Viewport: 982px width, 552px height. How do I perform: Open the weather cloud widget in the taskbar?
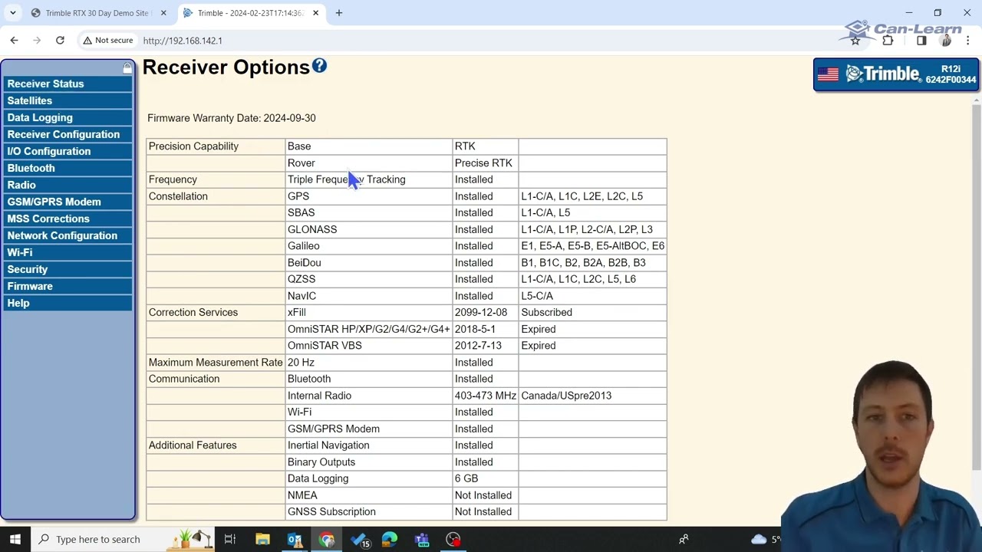pos(759,539)
